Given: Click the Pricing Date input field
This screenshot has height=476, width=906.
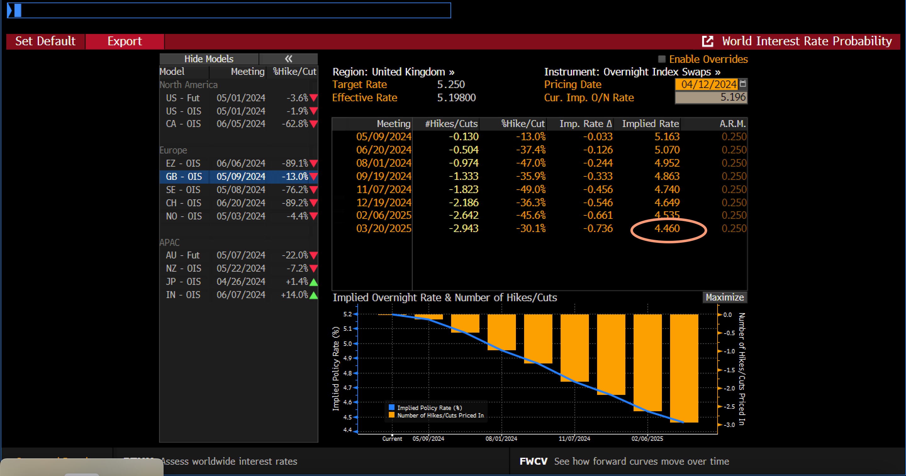Looking at the screenshot, I should click(x=707, y=84).
